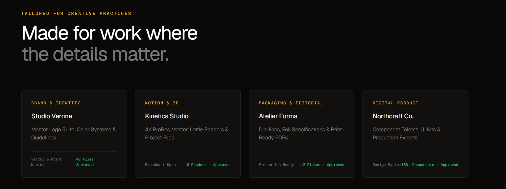
Task: Click the 42 Files Approved status text
Action: pos(87,162)
